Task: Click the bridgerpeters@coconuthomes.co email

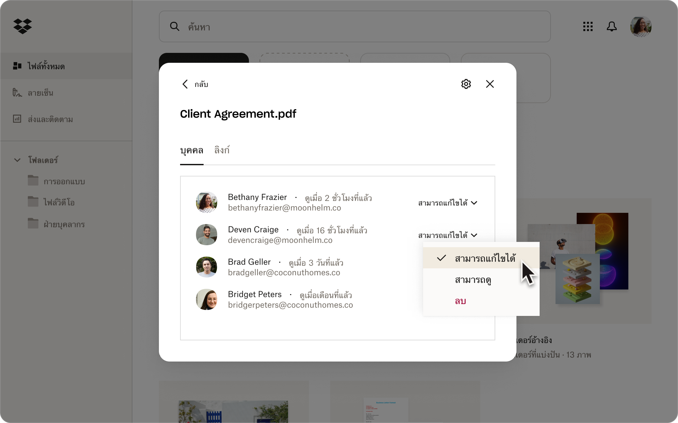Action: pyautogui.click(x=290, y=305)
